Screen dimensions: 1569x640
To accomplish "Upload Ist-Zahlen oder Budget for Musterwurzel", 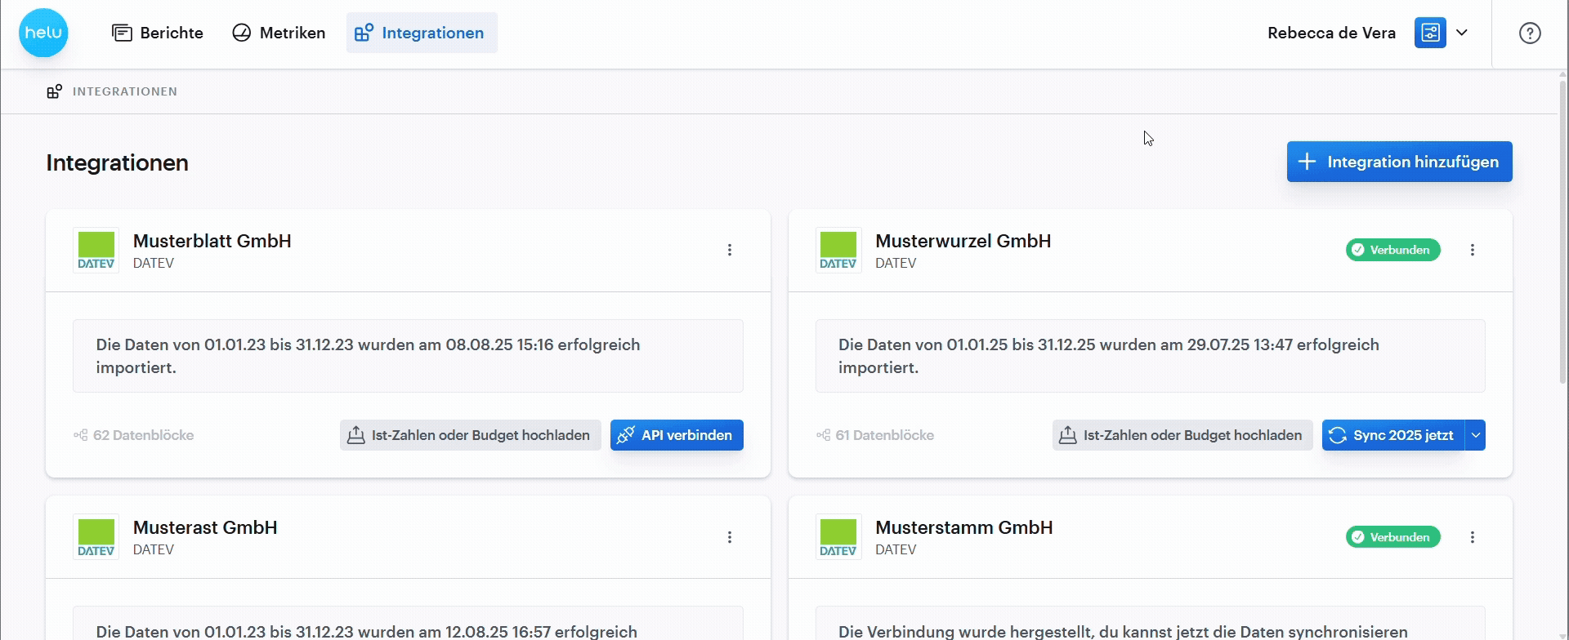I will [x=1182, y=435].
